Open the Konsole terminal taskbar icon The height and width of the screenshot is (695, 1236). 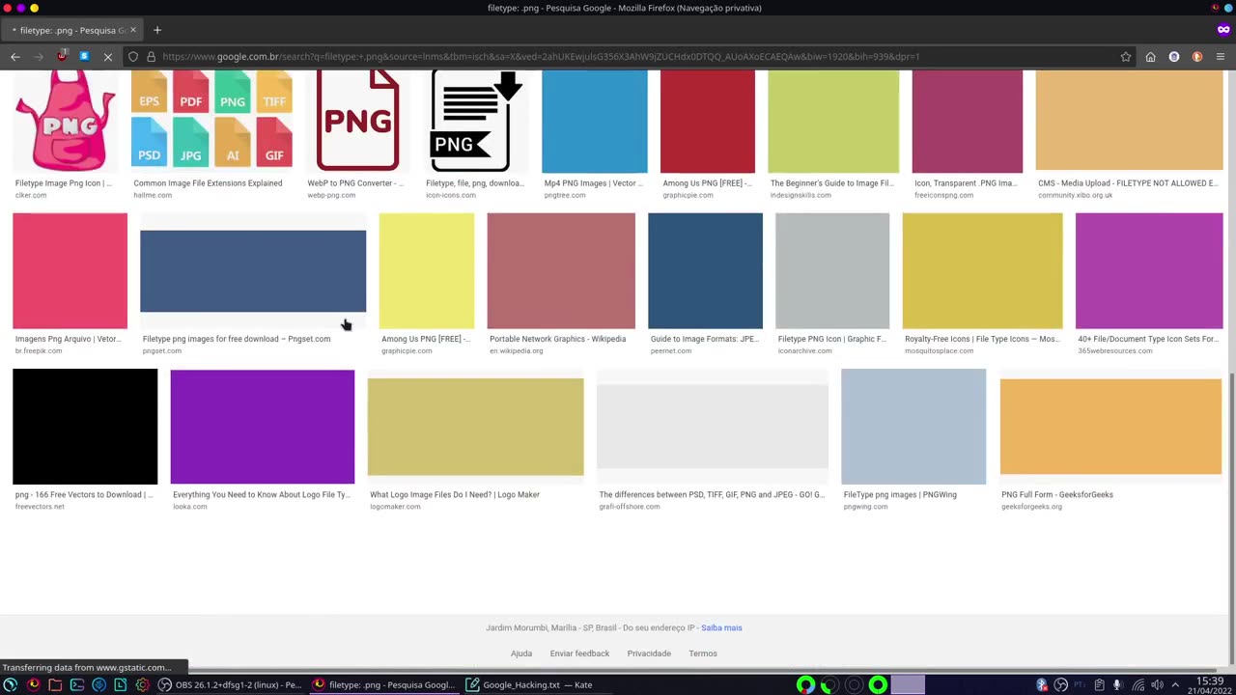pos(77,685)
